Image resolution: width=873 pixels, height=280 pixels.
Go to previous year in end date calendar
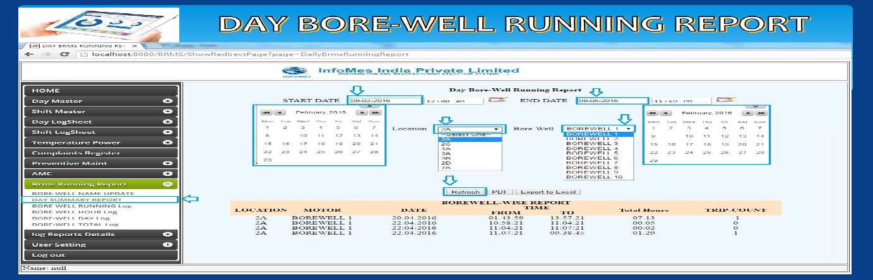[653, 112]
